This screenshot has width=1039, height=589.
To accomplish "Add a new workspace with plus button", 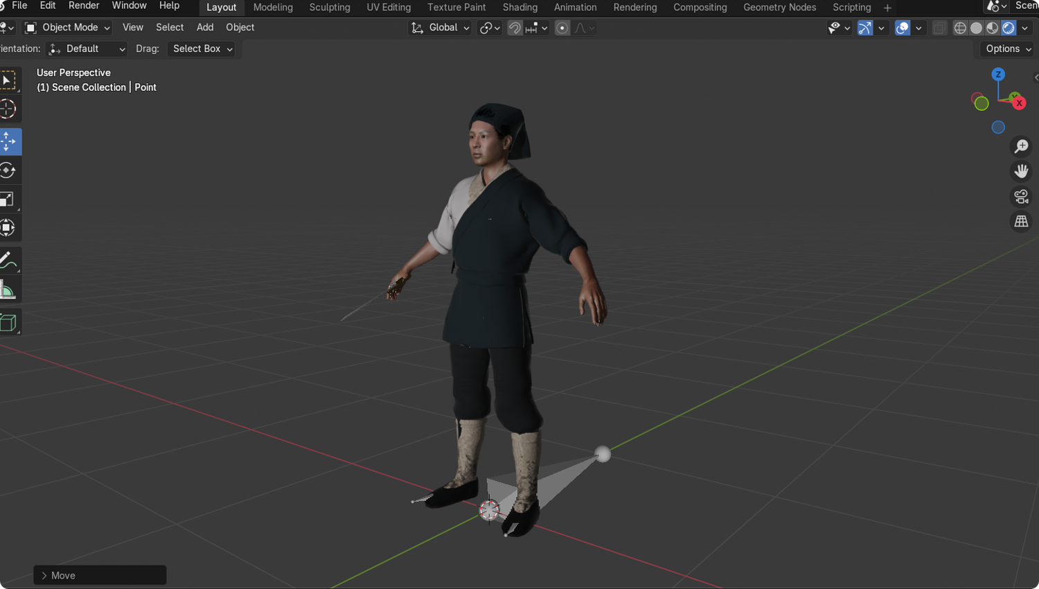I will 887,8.
